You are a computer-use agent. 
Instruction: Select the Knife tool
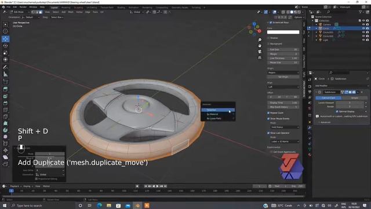coord(5,117)
